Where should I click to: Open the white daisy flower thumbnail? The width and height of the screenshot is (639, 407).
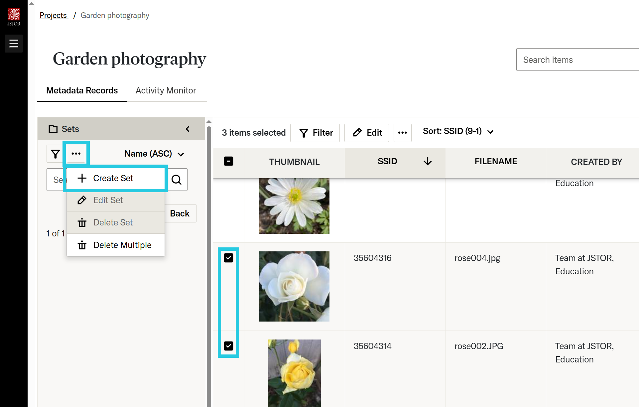click(294, 206)
